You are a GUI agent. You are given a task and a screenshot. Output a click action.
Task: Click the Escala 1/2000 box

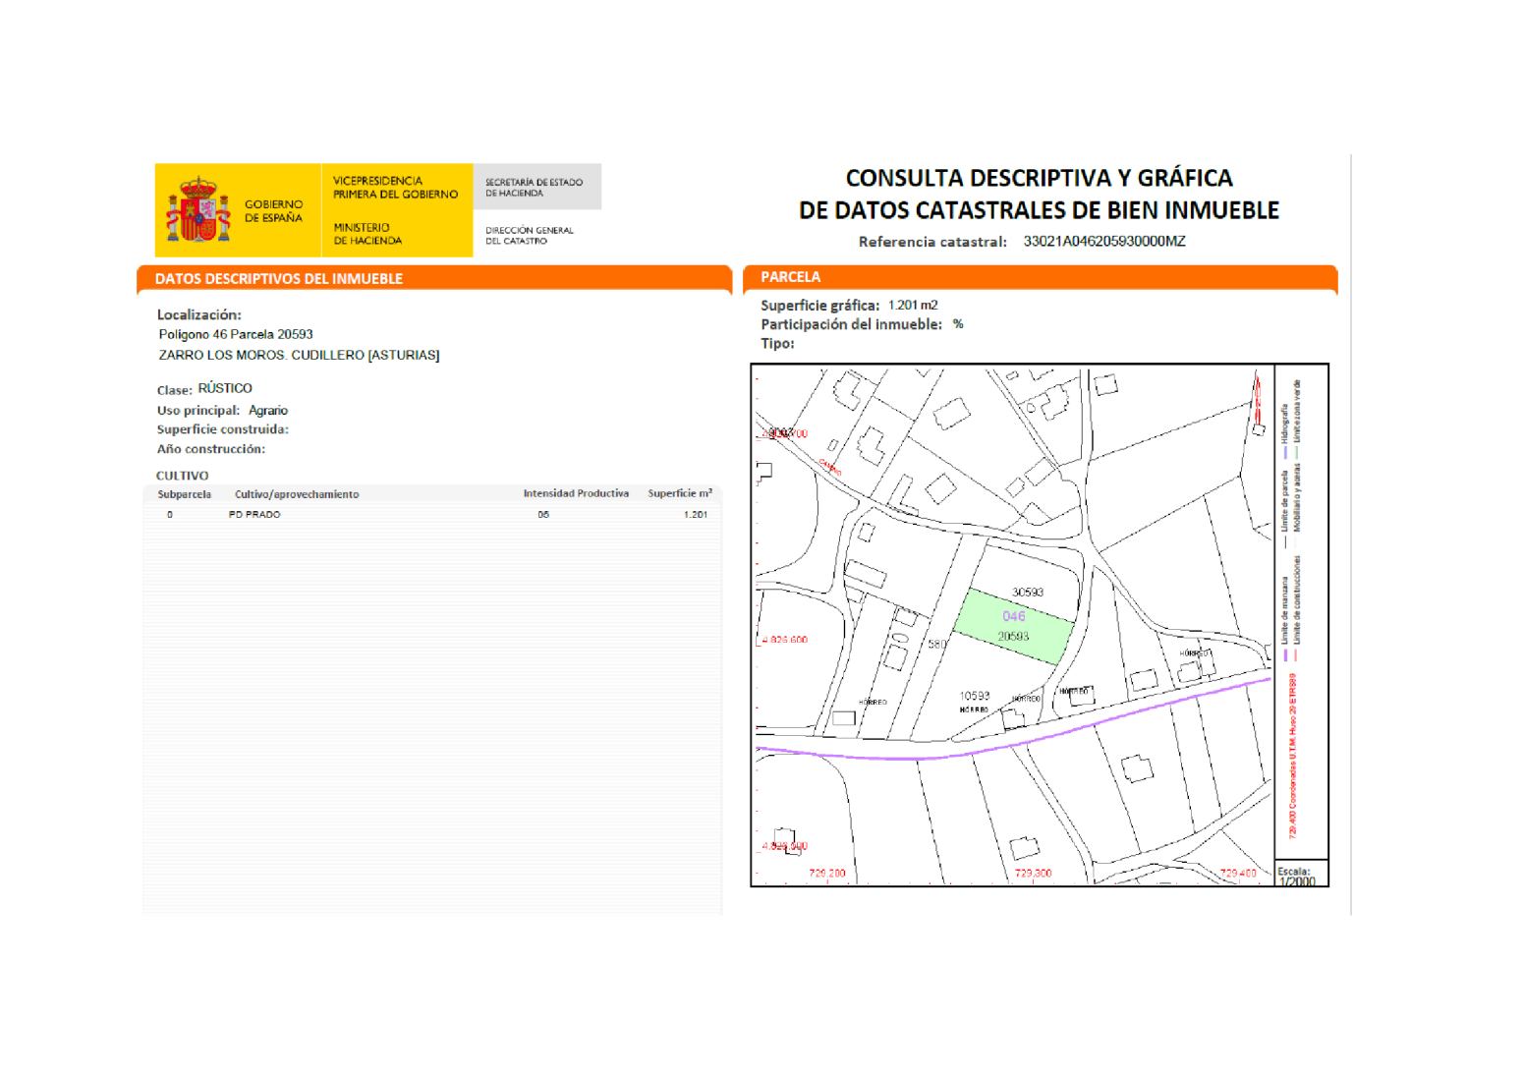(1301, 875)
